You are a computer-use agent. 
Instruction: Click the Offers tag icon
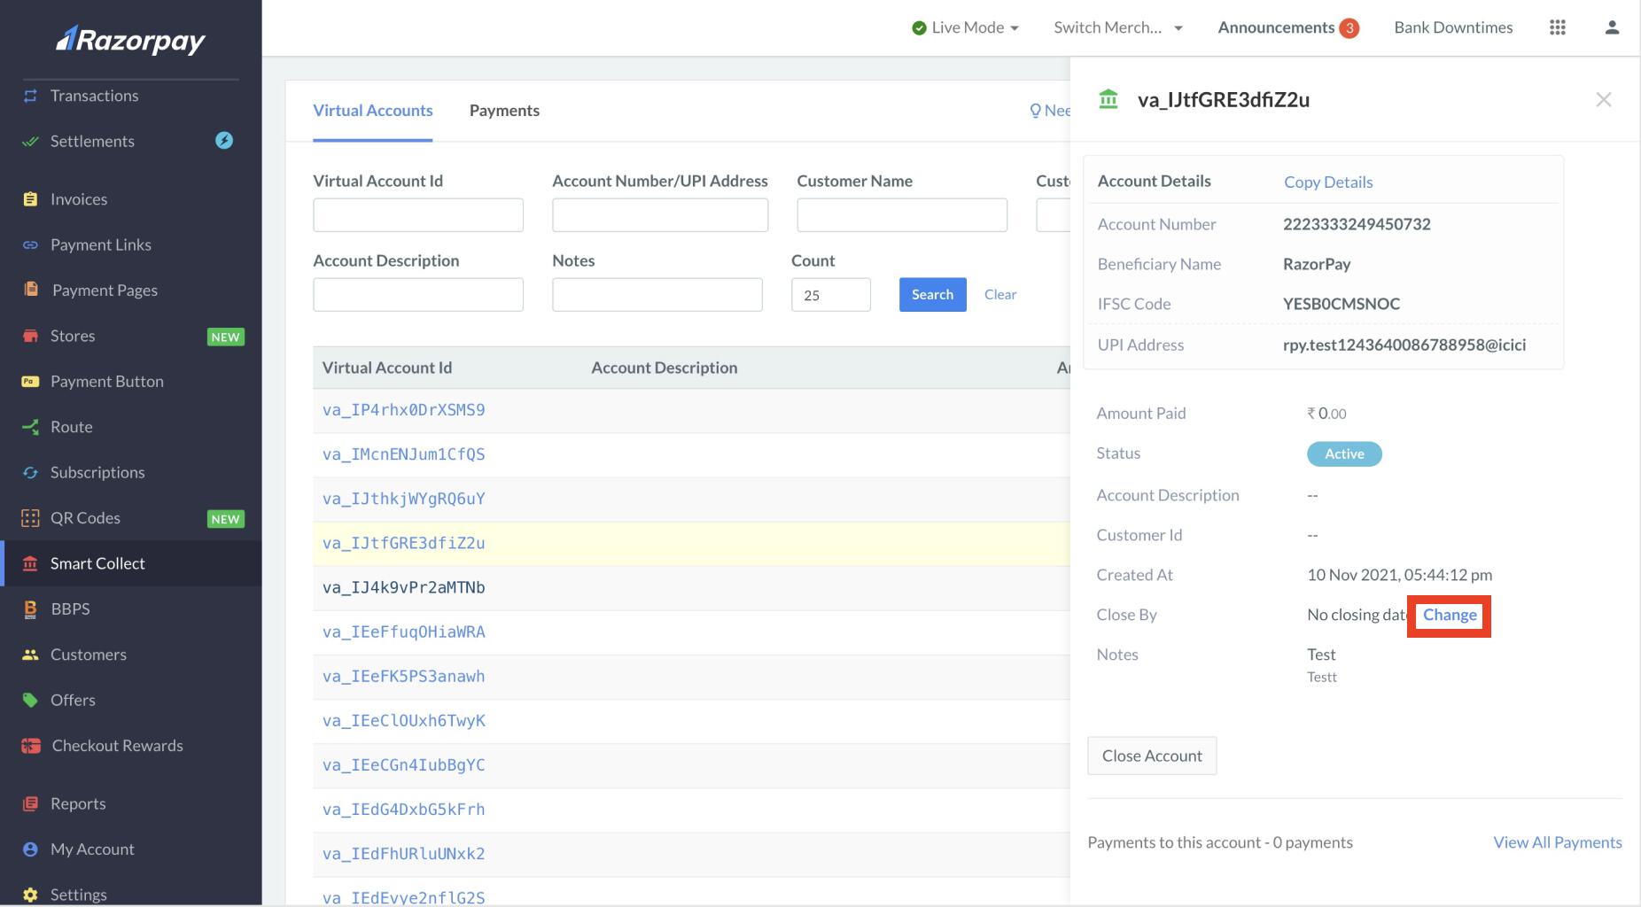pos(30,700)
